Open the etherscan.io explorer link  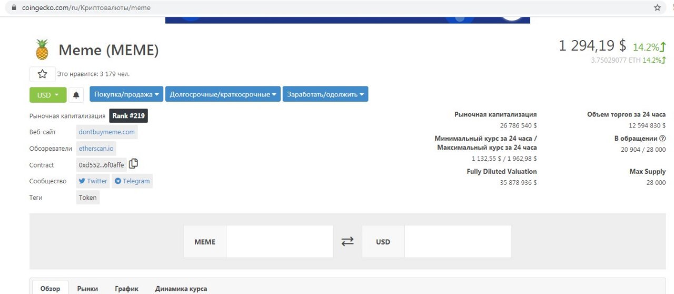(x=96, y=149)
